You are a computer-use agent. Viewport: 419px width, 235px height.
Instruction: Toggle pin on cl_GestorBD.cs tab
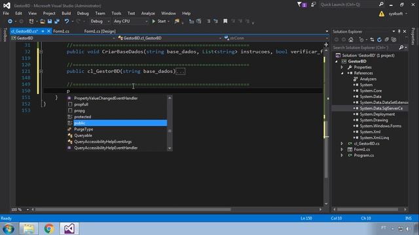click(43, 31)
